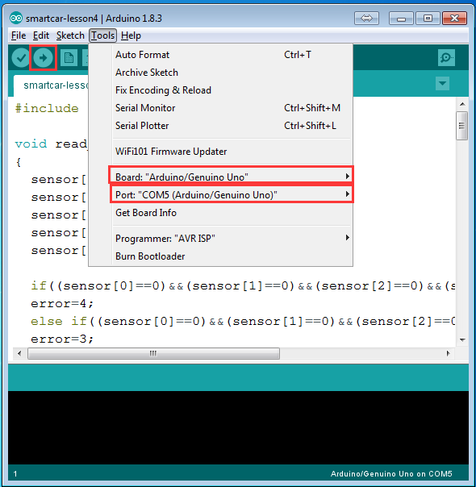476x487 pixels.
Task: Open the tab options dropdown arrow
Action: pos(442,83)
